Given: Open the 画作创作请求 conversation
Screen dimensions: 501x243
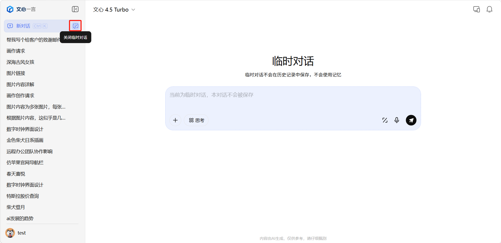Looking at the screenshot, I should pyautogui.click(x=20, y=96).
